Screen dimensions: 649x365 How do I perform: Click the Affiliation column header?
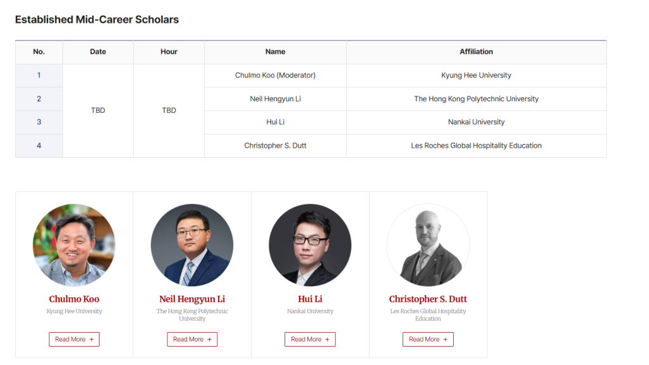point(476,52)
